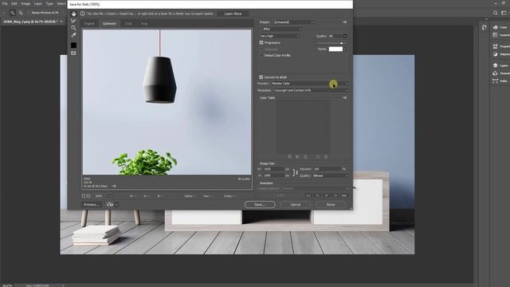Click the Save... button
Image resolution: width=510 pixels, height=287 pixels.
coord(260,205)
